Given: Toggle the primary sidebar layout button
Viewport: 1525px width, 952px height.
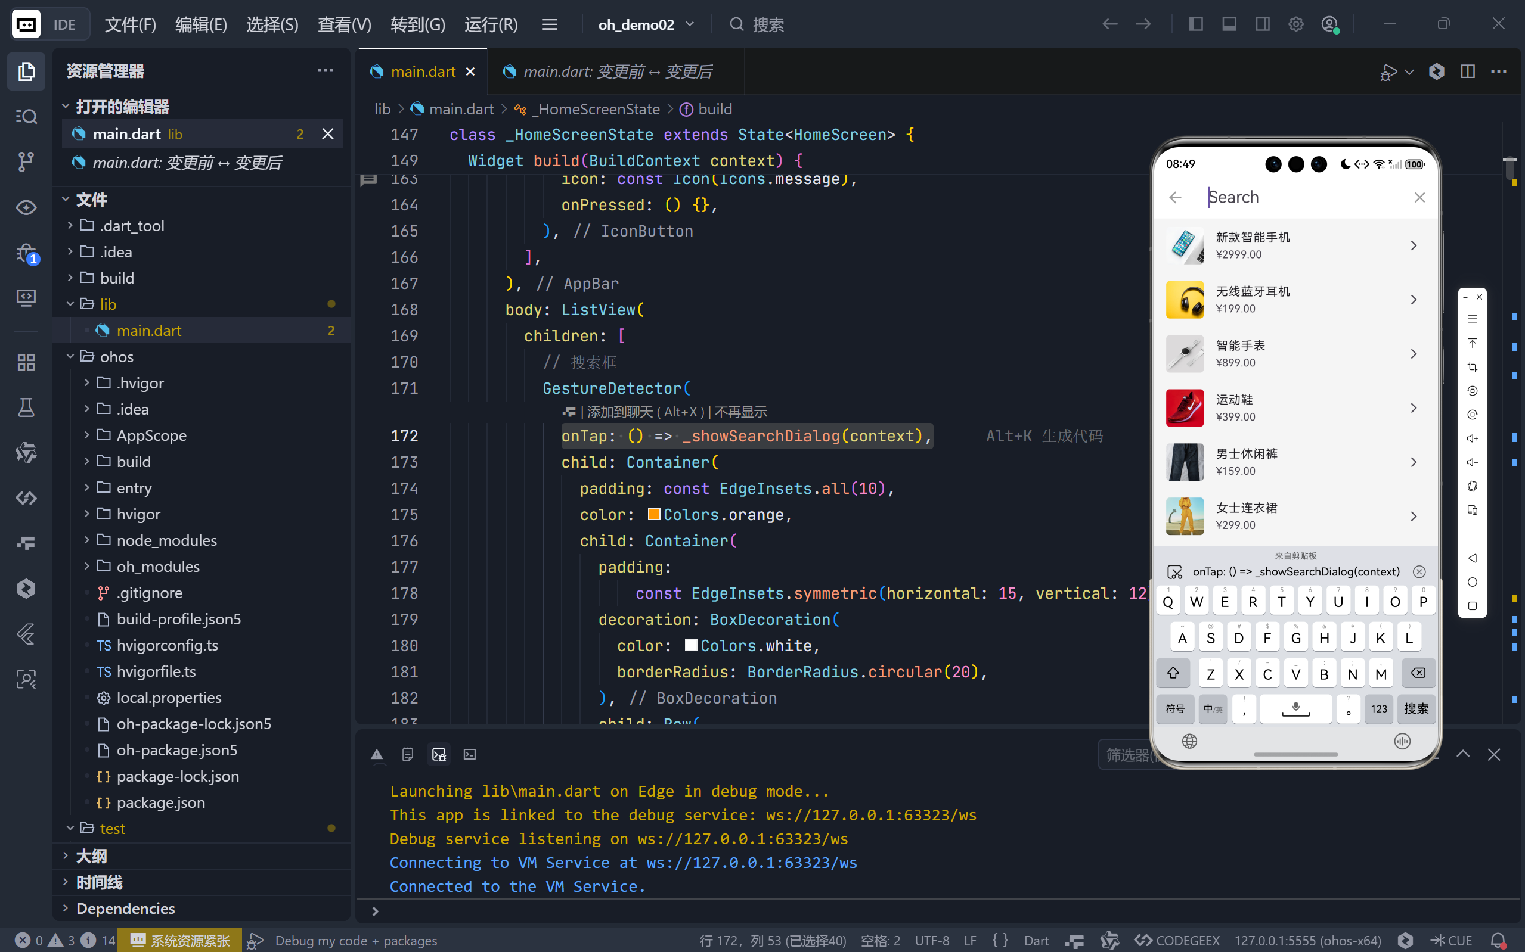Looking at the screenshot, I should click(x=1195, y=24).
